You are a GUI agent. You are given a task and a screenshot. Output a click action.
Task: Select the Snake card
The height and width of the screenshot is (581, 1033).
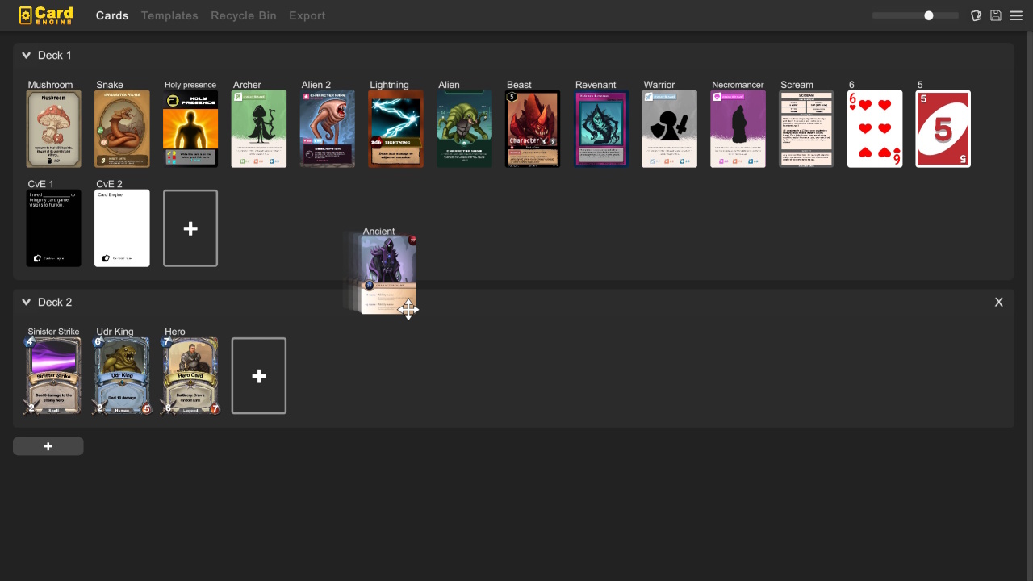(123, 129)
